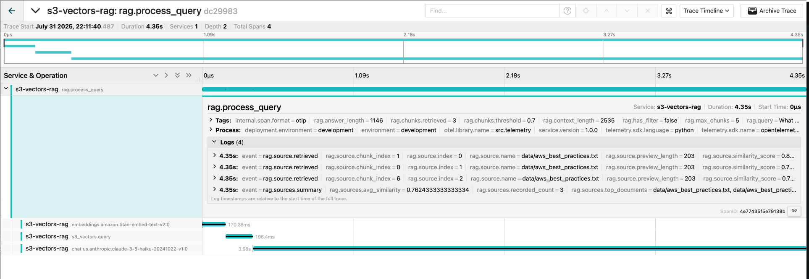Expand one level with the right chevron
The image size is (809, 279).
166,75
